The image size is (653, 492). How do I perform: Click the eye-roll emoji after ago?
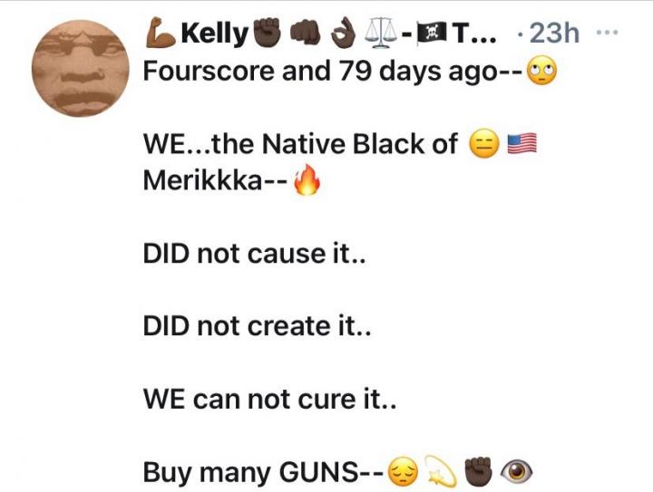pos(541,72)
